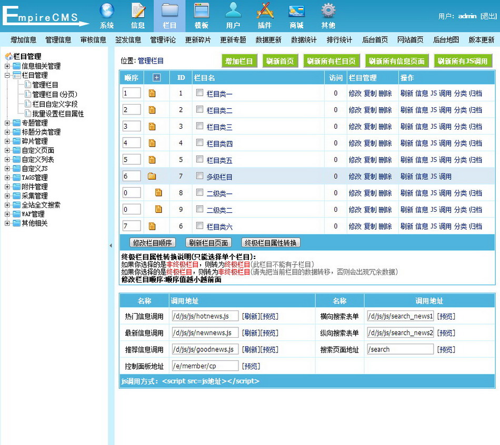Open 数据更新 in the submenu bar
Screen dimensions: 500x445
(x=268, y=40)
